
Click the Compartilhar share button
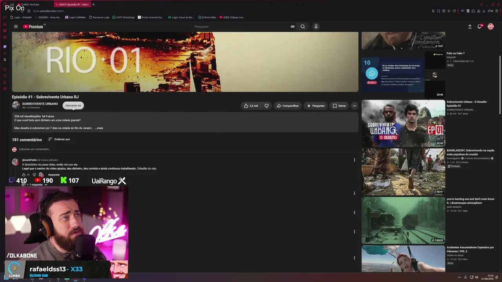(x=288, y=106)
